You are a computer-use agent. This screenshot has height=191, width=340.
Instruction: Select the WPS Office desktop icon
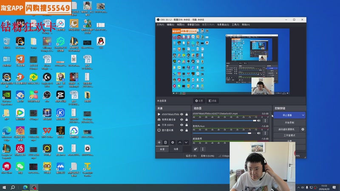click(47, 132)
